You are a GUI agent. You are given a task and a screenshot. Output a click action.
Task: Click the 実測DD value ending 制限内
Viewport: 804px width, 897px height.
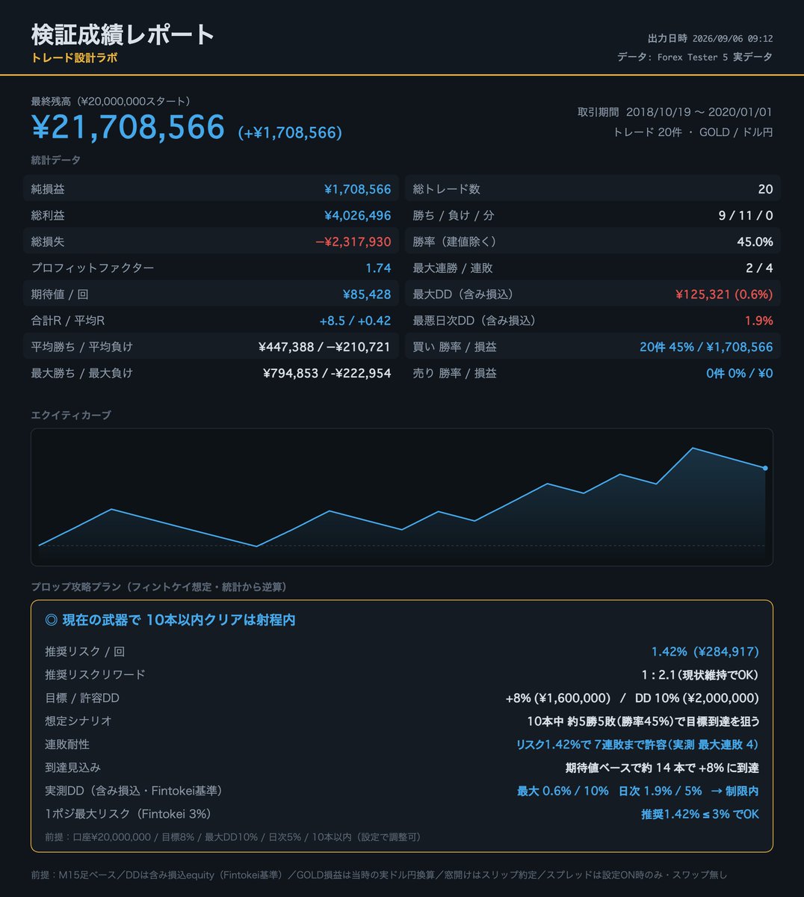coord(638,791)
